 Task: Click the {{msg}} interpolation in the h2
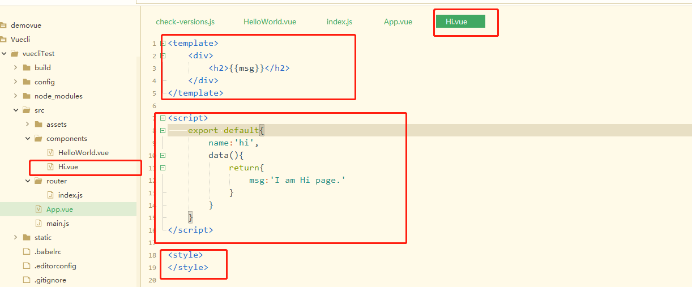tap(247, 68)
